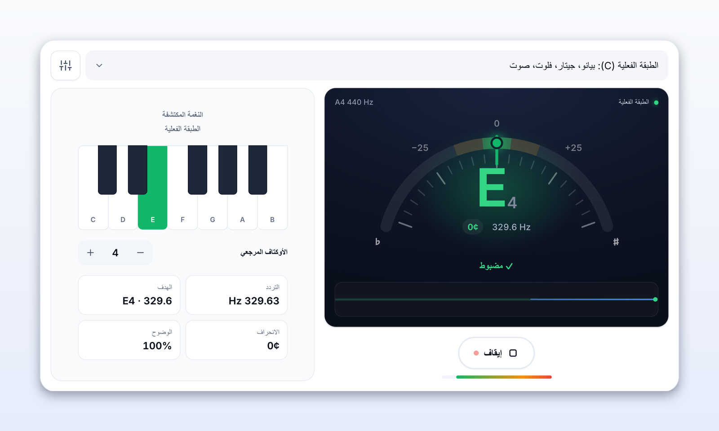Click the مضبوط in-tune status label

[496, 266]
